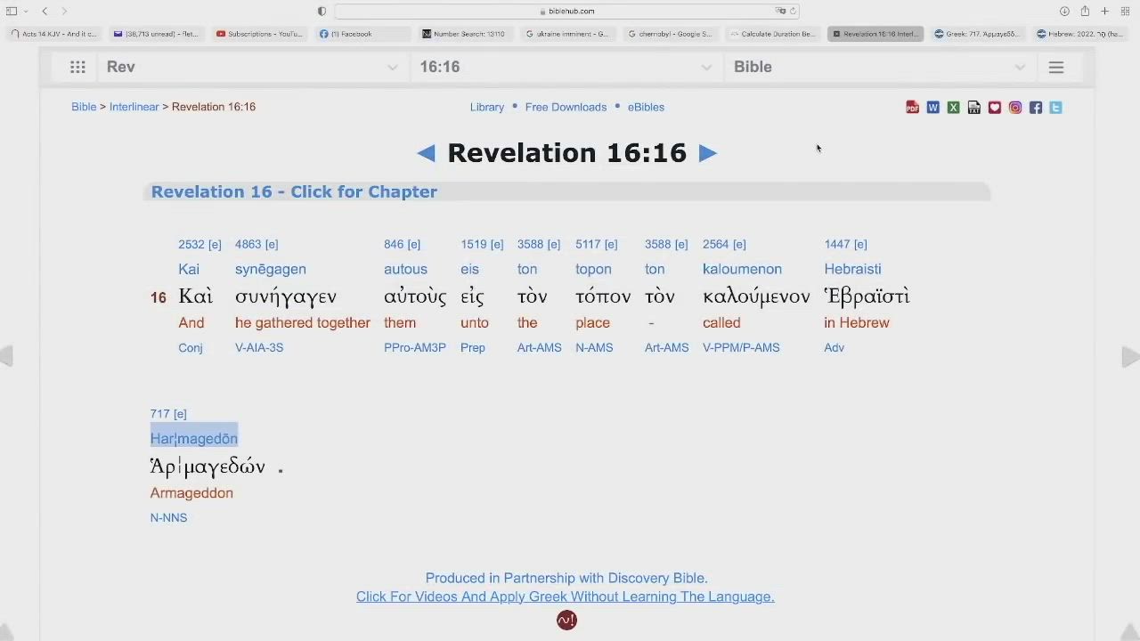
Task: Go to previous verse with left arrow
Action: 426,153
